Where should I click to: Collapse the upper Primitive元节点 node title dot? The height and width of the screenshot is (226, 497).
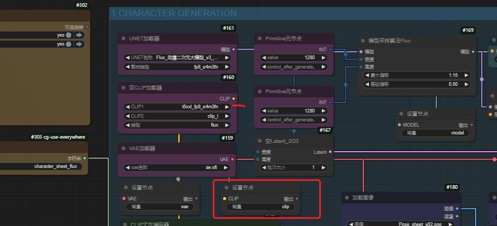click(260, 38)
